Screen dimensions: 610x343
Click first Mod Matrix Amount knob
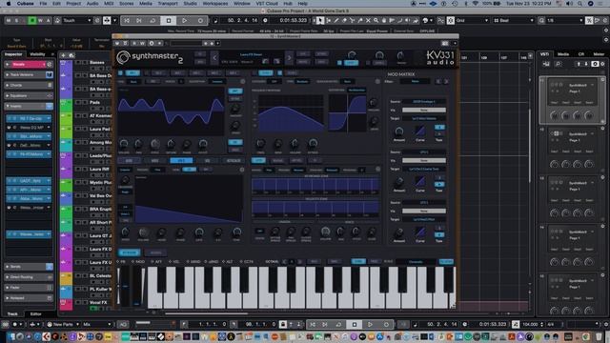tap(399, 131)
